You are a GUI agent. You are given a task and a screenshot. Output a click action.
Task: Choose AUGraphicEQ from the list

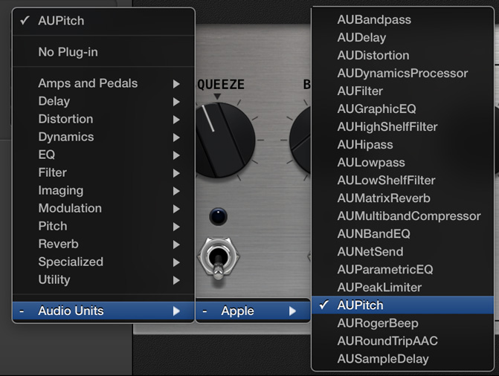click(402, 108)
